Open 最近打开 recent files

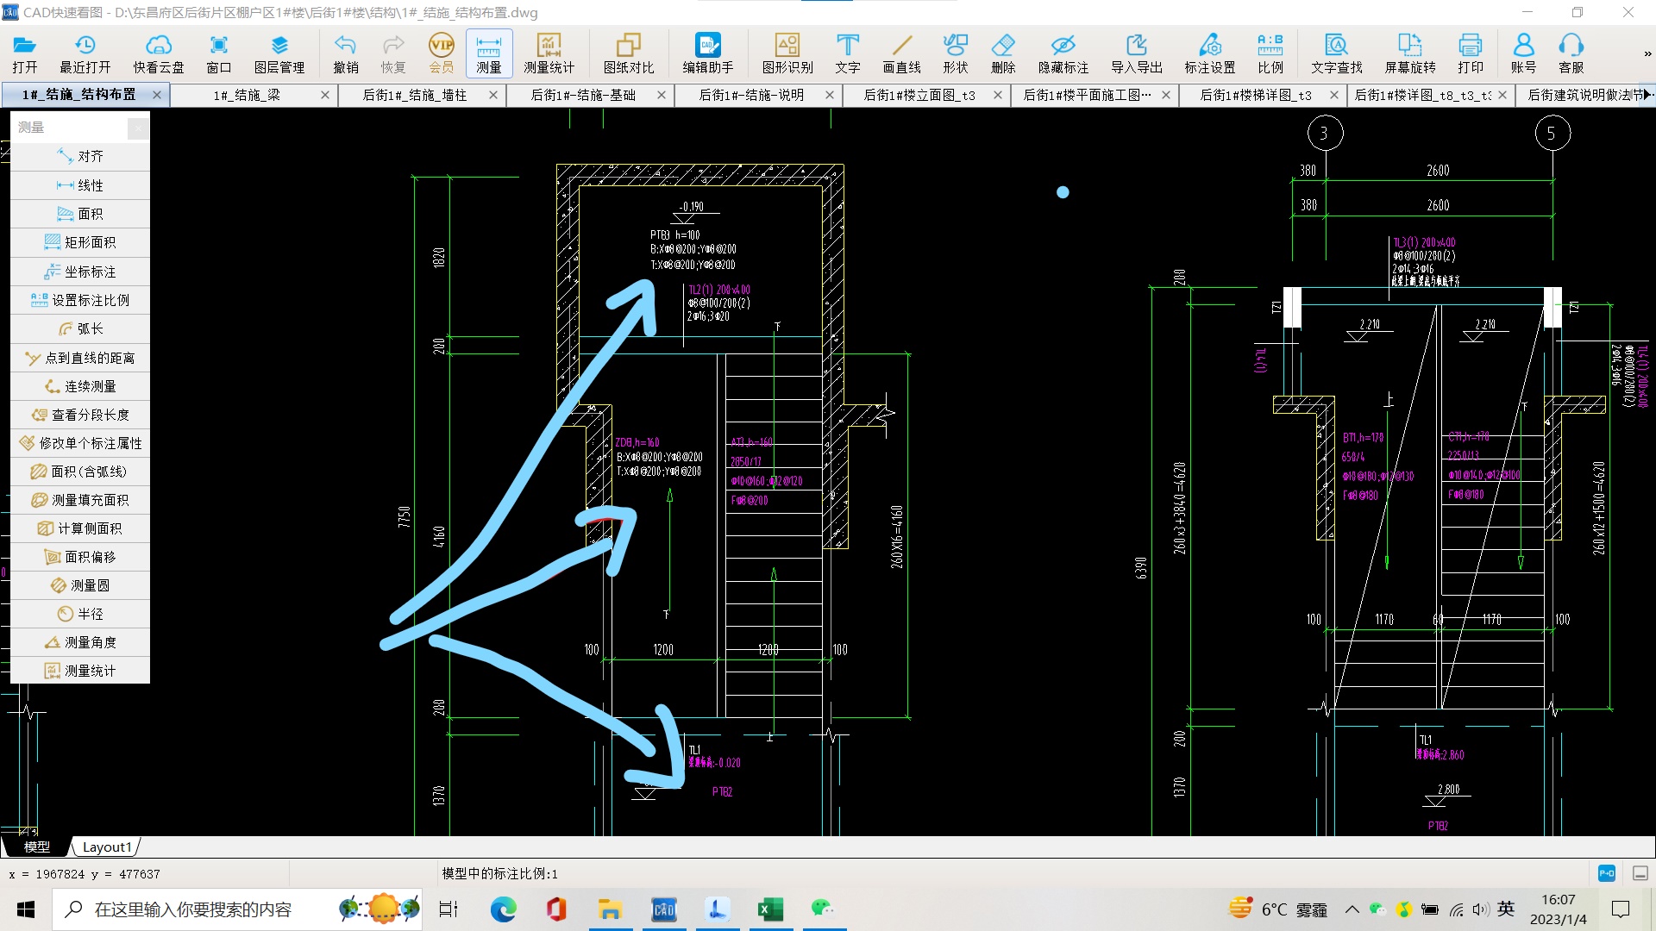click(85, 53)
